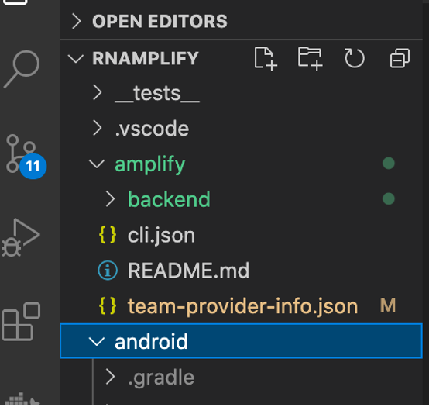Refresh the Explorer file tree
Viewport: 429px width, 407px height.
(355, 58)
